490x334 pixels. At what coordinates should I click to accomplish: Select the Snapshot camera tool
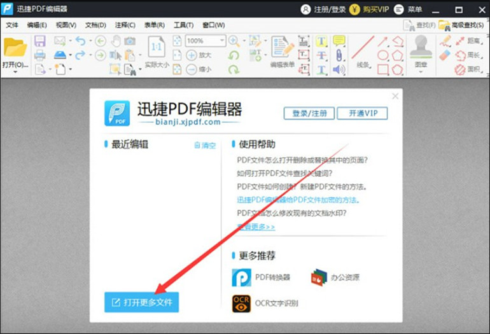coord(130,41)
